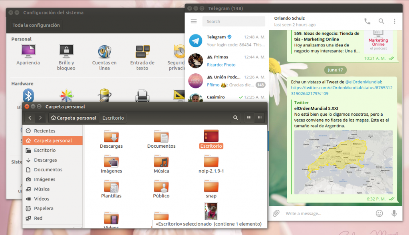Open the Telegram service chat
Screen dimensions: 409x235
click(x=227, y=41)
